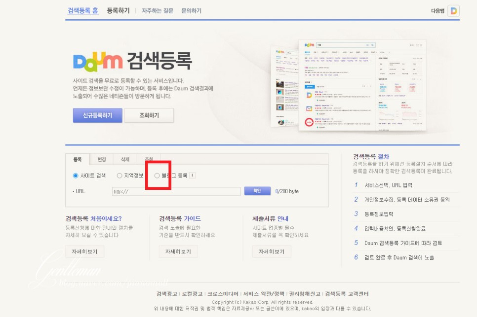
Task: Open the 권리침해신고 footer link
Action: [305, 294]
